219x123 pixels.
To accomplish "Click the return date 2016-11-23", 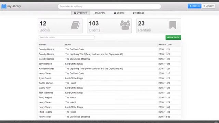I will click(164, 64).
